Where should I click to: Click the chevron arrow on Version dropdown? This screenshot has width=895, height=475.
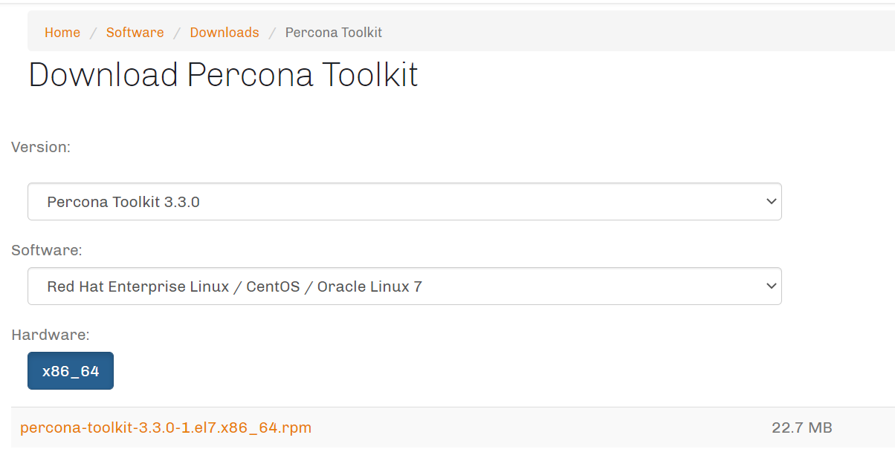tap(771, 202)
